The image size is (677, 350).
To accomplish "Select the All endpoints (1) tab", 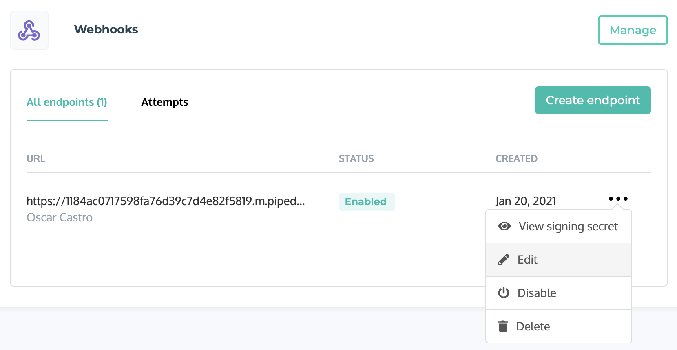I will 67,102.
